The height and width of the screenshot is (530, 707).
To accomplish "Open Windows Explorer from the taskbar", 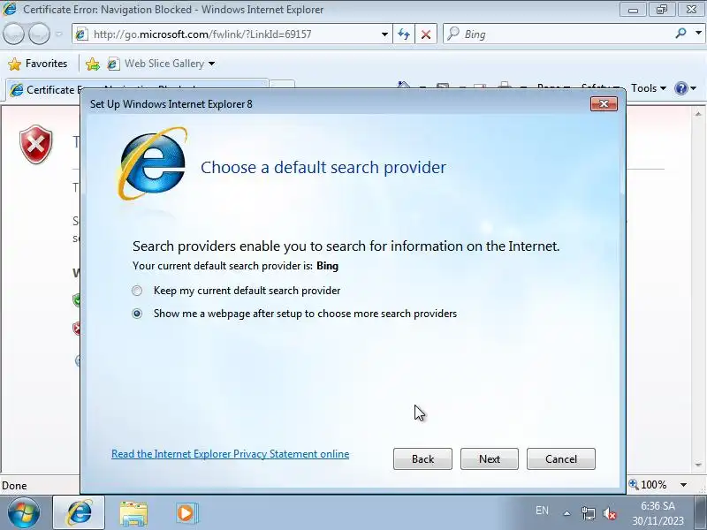I will click(133, 513).
